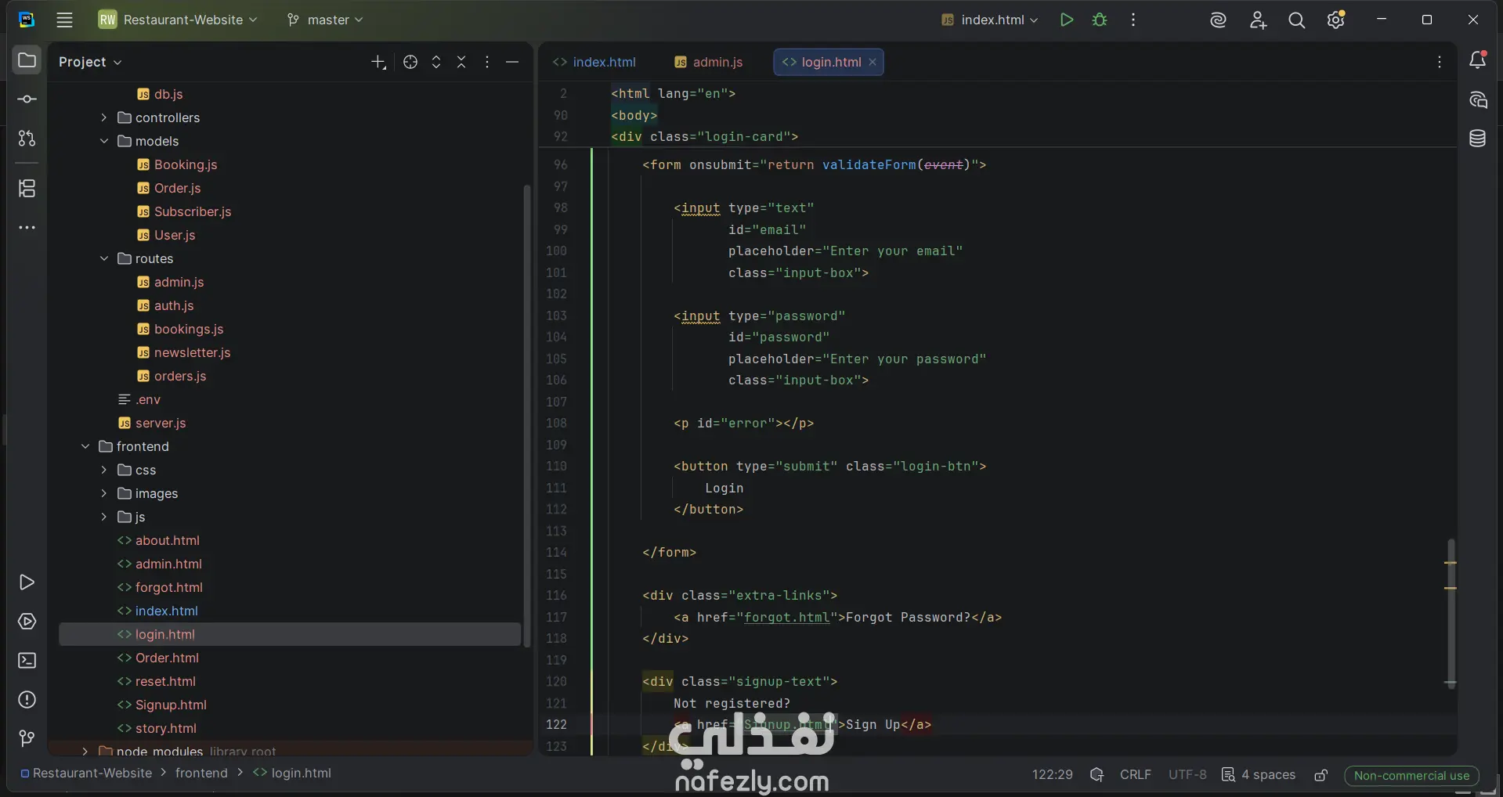Change UTF-8 file encoding
The height and width of the screenshot is (797, 1503).
pyautogui.click(x=1187, y=774)
